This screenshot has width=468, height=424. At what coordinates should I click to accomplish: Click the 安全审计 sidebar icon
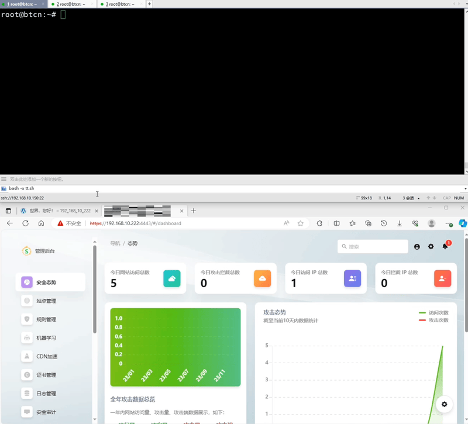pos(27,412)
